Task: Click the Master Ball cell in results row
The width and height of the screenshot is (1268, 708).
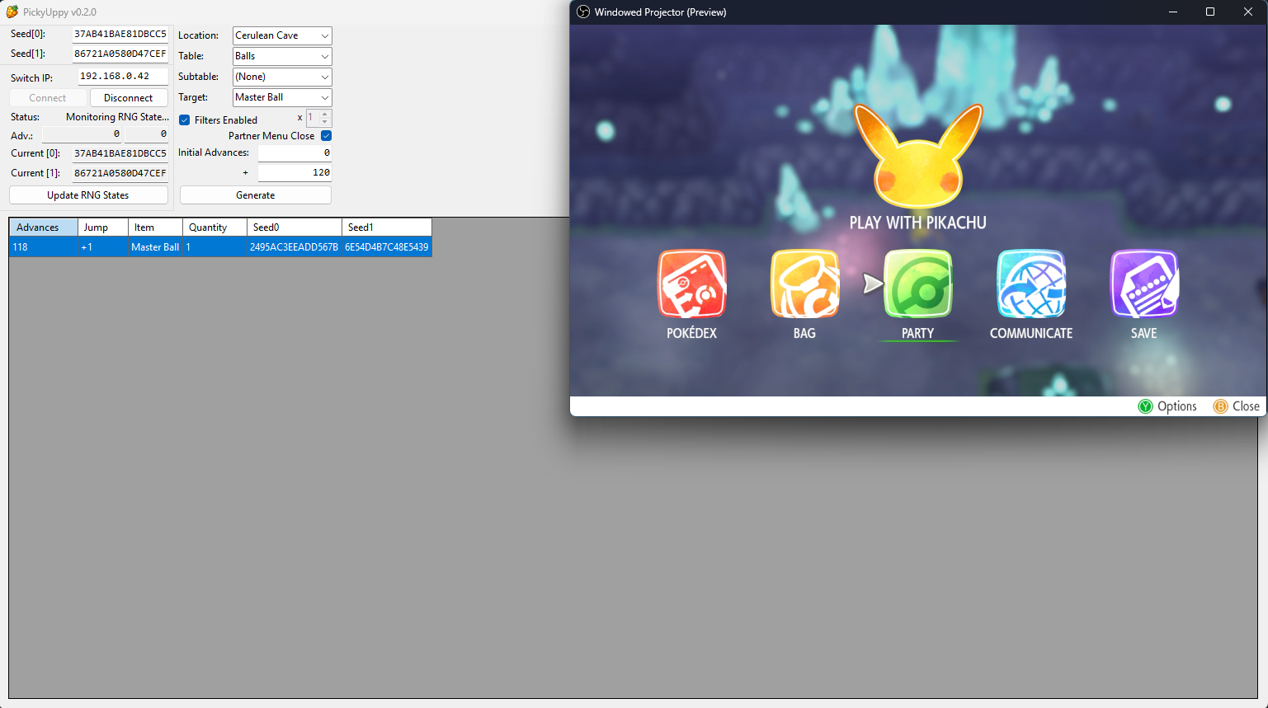Action: pos(155,247)
